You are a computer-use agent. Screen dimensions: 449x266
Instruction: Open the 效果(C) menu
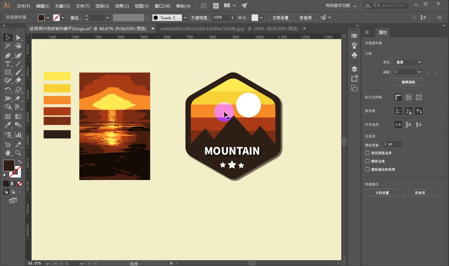click(x=122, y=6)
